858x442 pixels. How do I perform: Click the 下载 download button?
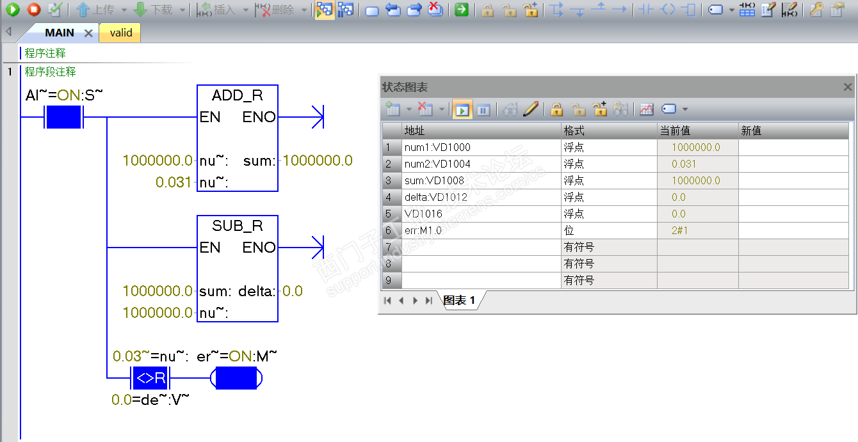click(152, 10)
